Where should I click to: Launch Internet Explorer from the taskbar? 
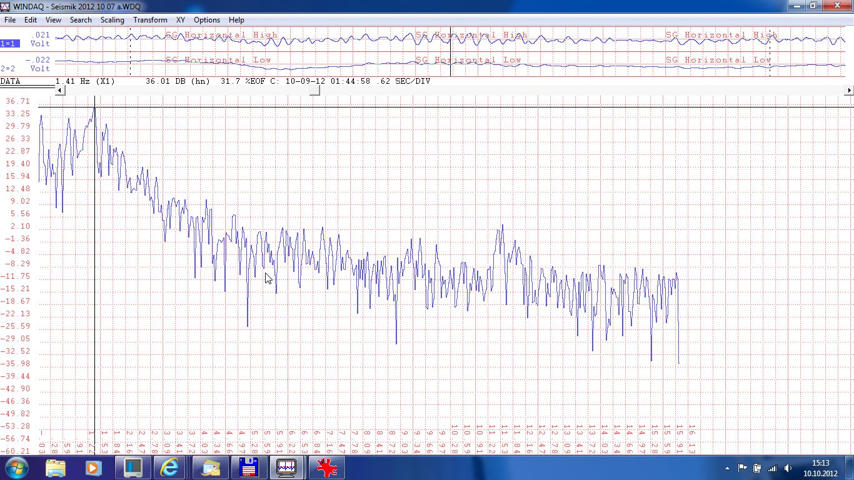169,467
